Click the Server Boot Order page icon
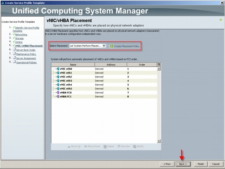The height and width of the screenshot is (169, 225). click(x=14, y=49)
